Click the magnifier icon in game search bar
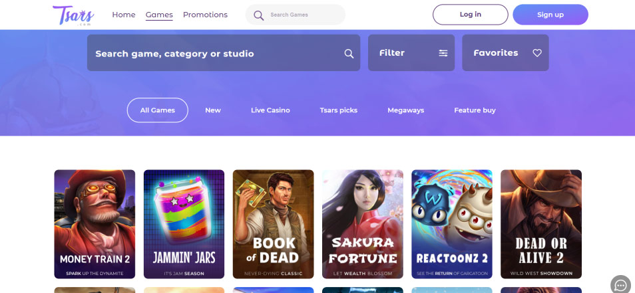The height and width of the screenshot is (293, 635). tap(349, 53)
